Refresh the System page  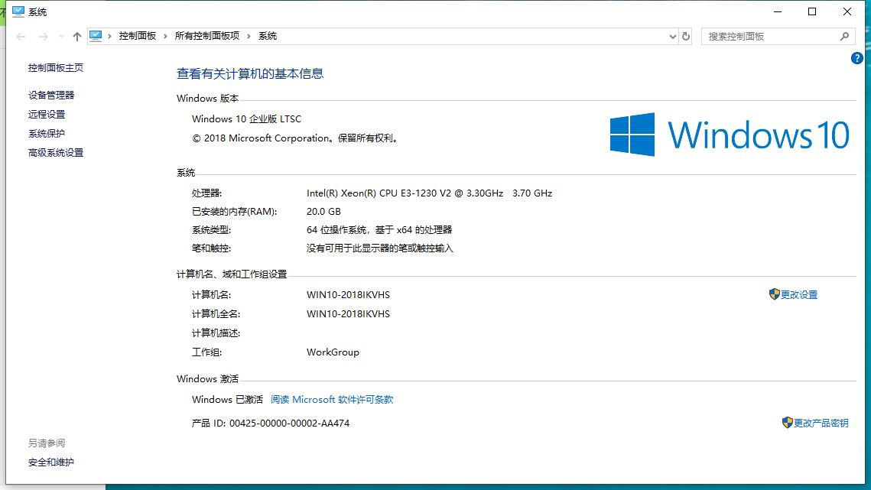click(686, 36)
